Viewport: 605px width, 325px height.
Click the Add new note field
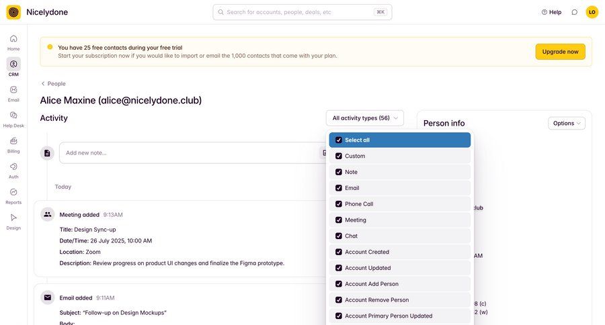(193, 153)
